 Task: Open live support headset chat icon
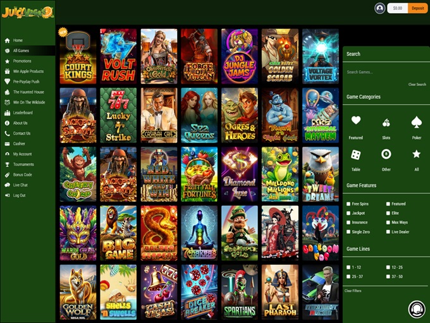pos(416,309)
